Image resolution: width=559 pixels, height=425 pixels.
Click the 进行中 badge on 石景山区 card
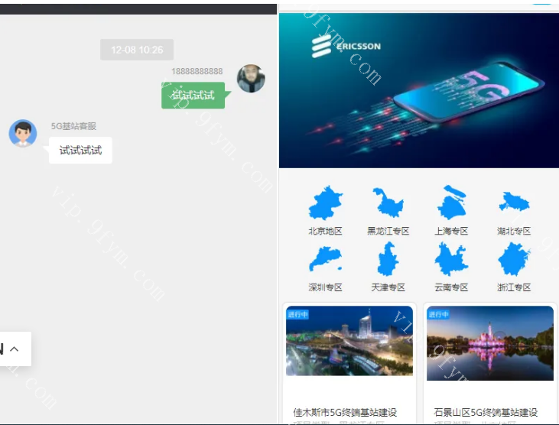pyautogui.click(x=438, y=314)
